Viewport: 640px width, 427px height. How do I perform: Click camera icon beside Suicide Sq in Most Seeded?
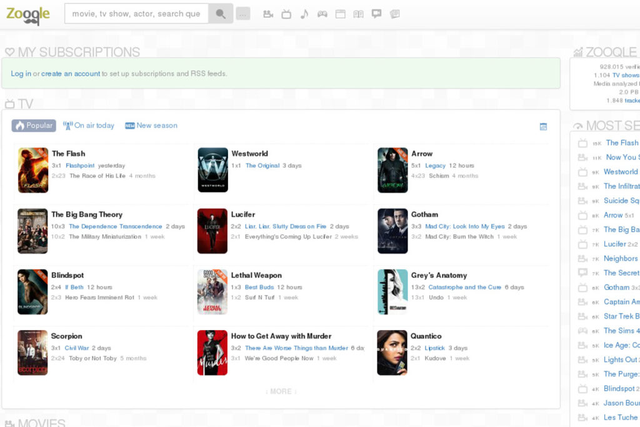(x=583, y=201)
